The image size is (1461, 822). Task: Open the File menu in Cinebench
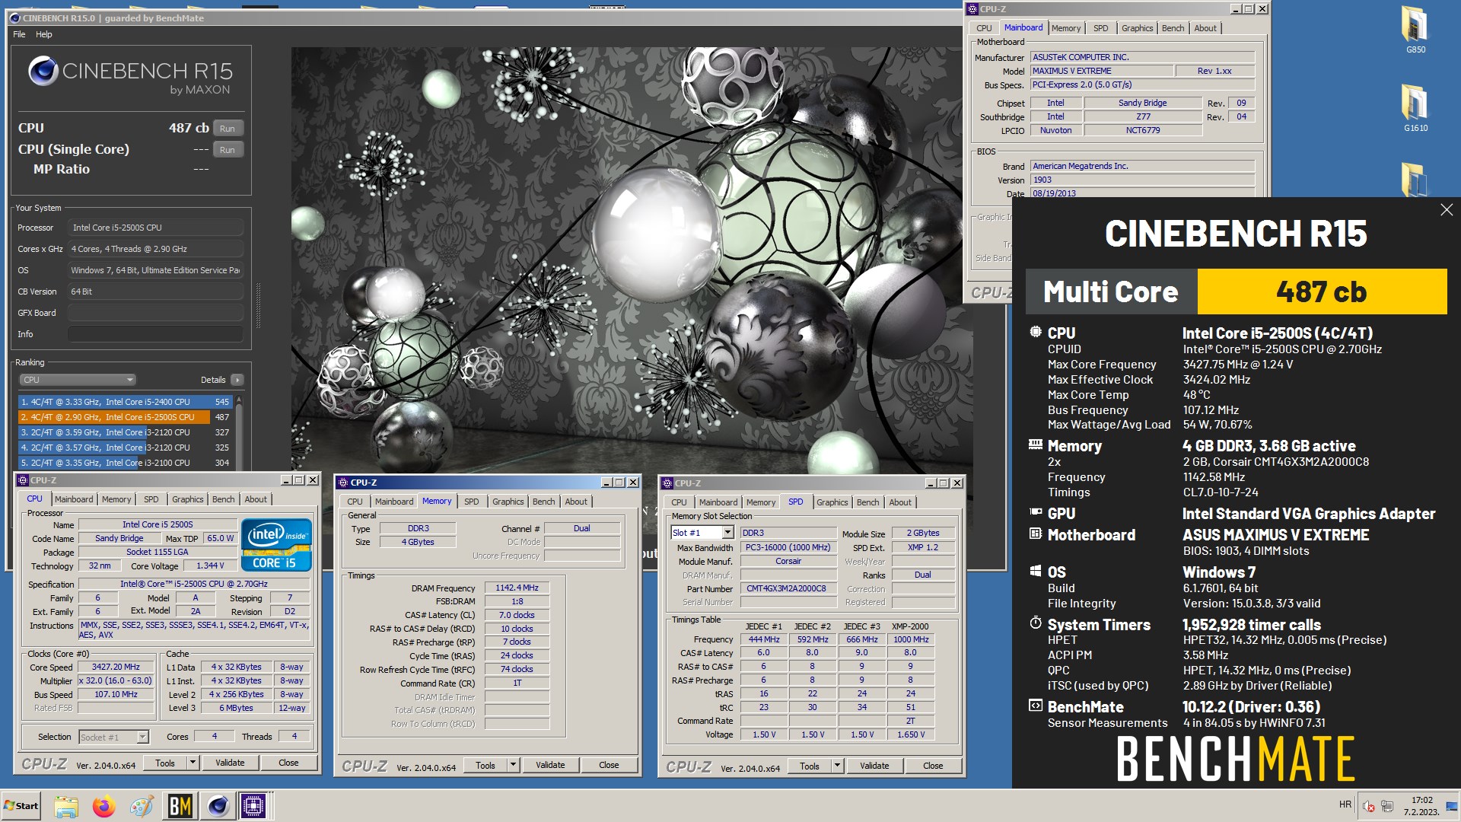coord(19,34)
